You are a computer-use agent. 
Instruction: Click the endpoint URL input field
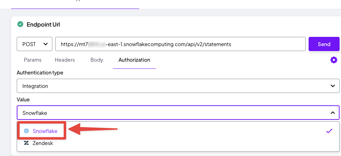click(180, 44)
